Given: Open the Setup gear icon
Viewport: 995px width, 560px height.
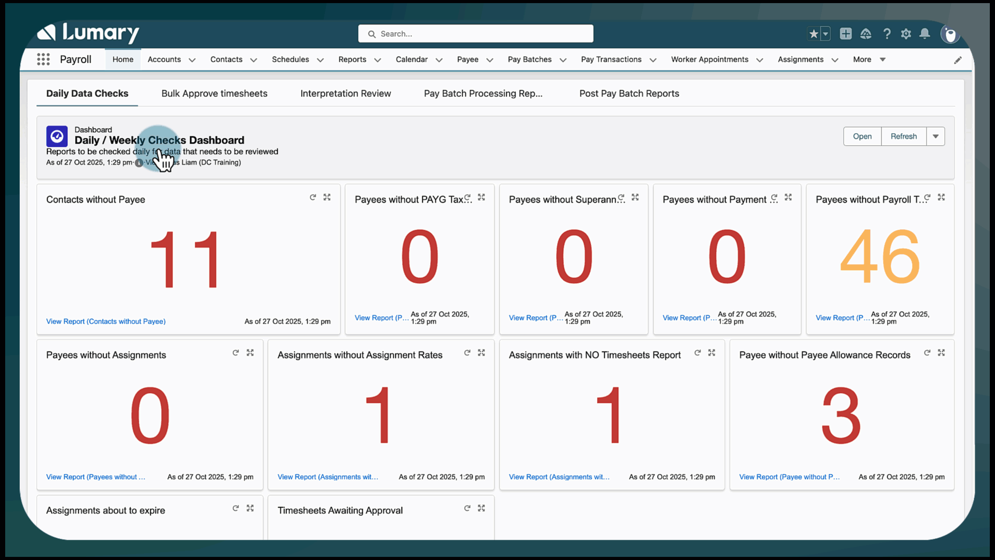Looking at the screenshot, I should [906, 34].
